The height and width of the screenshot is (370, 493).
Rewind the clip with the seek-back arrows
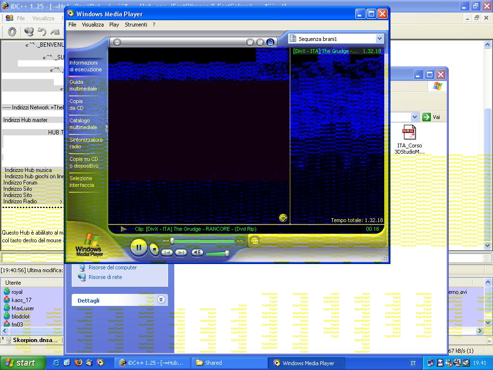coord(166,241)
